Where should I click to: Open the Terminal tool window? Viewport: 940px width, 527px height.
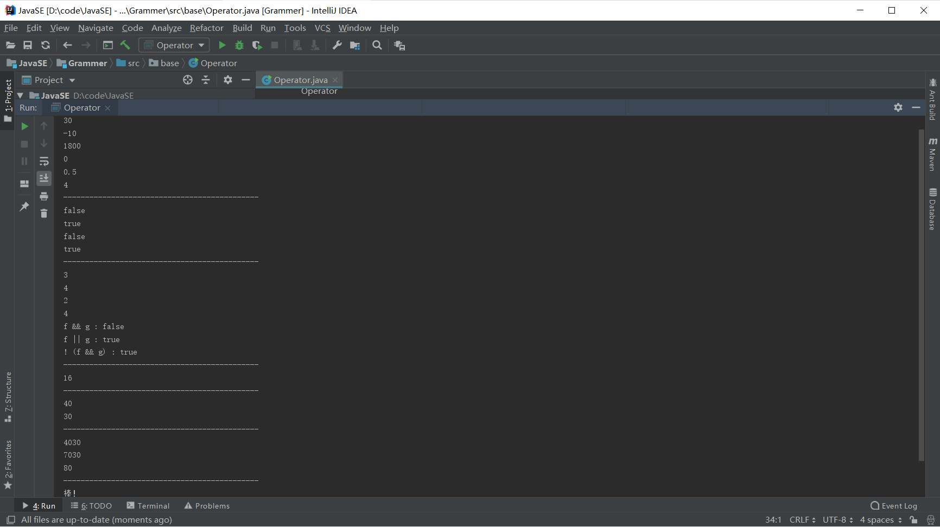(148, 506)
